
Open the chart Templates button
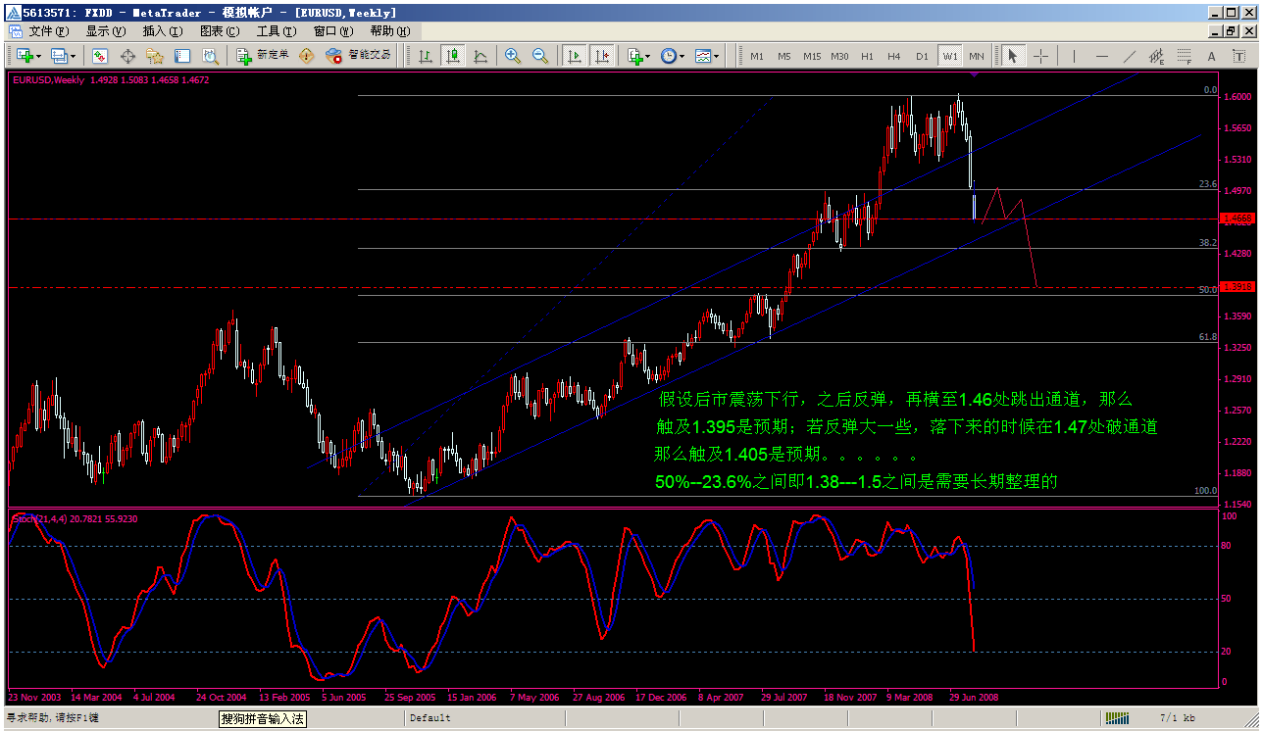(x=703, y=56)
